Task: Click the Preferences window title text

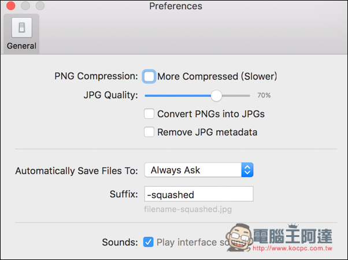Action: pyautogui.click(x=176, y=6)
